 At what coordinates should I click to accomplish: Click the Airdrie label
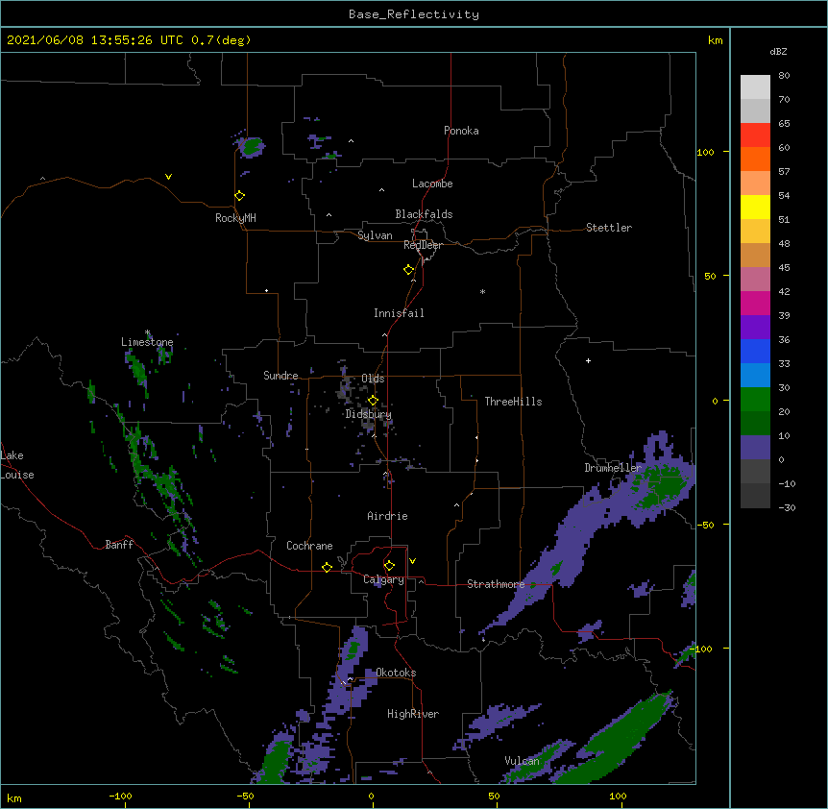click(387, 516)
